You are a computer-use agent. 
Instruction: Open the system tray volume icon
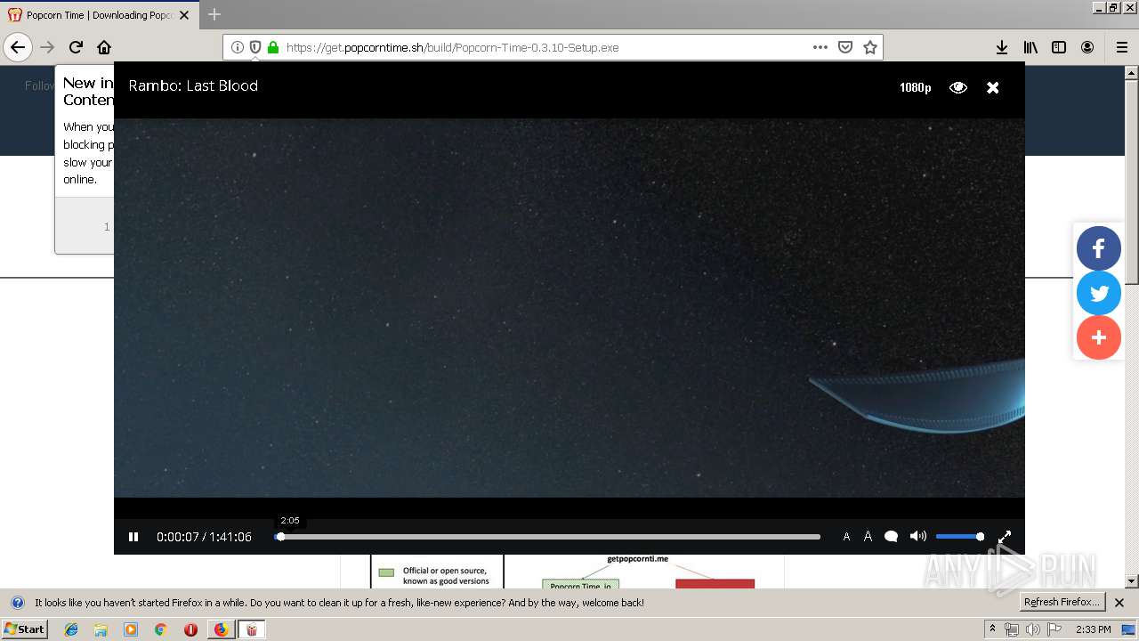1032,629
